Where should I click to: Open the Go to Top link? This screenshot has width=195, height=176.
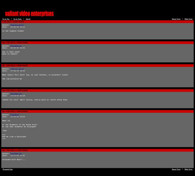(x=6, y=19)
